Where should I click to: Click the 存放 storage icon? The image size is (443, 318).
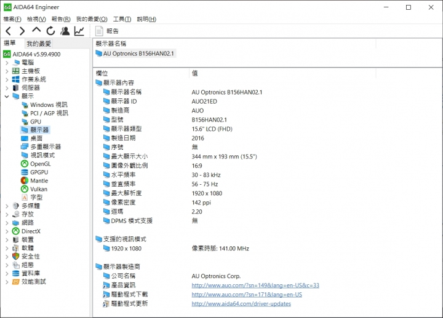pos(16,214)
